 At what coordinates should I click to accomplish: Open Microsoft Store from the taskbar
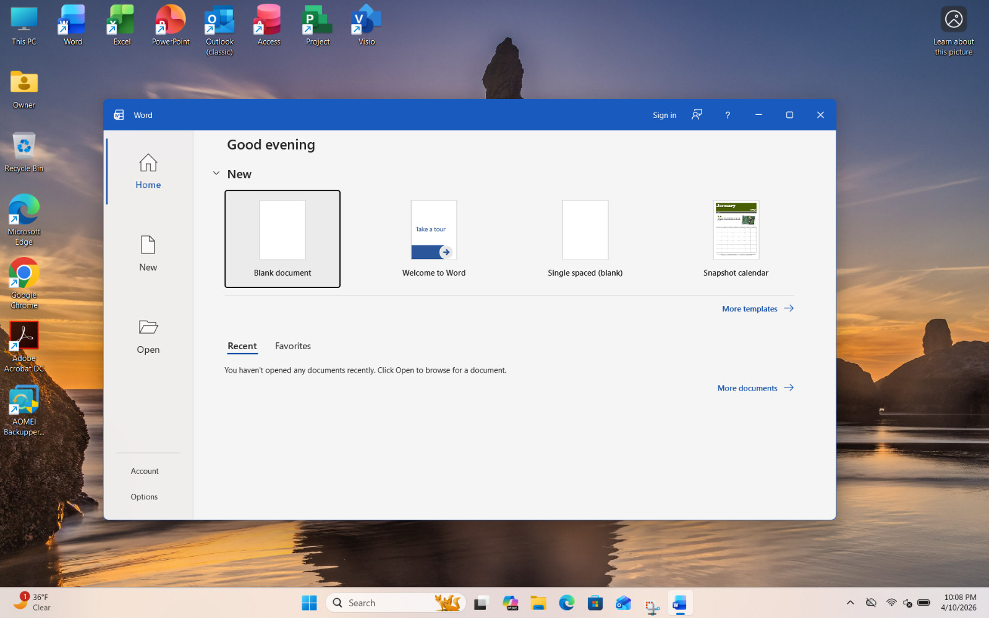[595, 603]
